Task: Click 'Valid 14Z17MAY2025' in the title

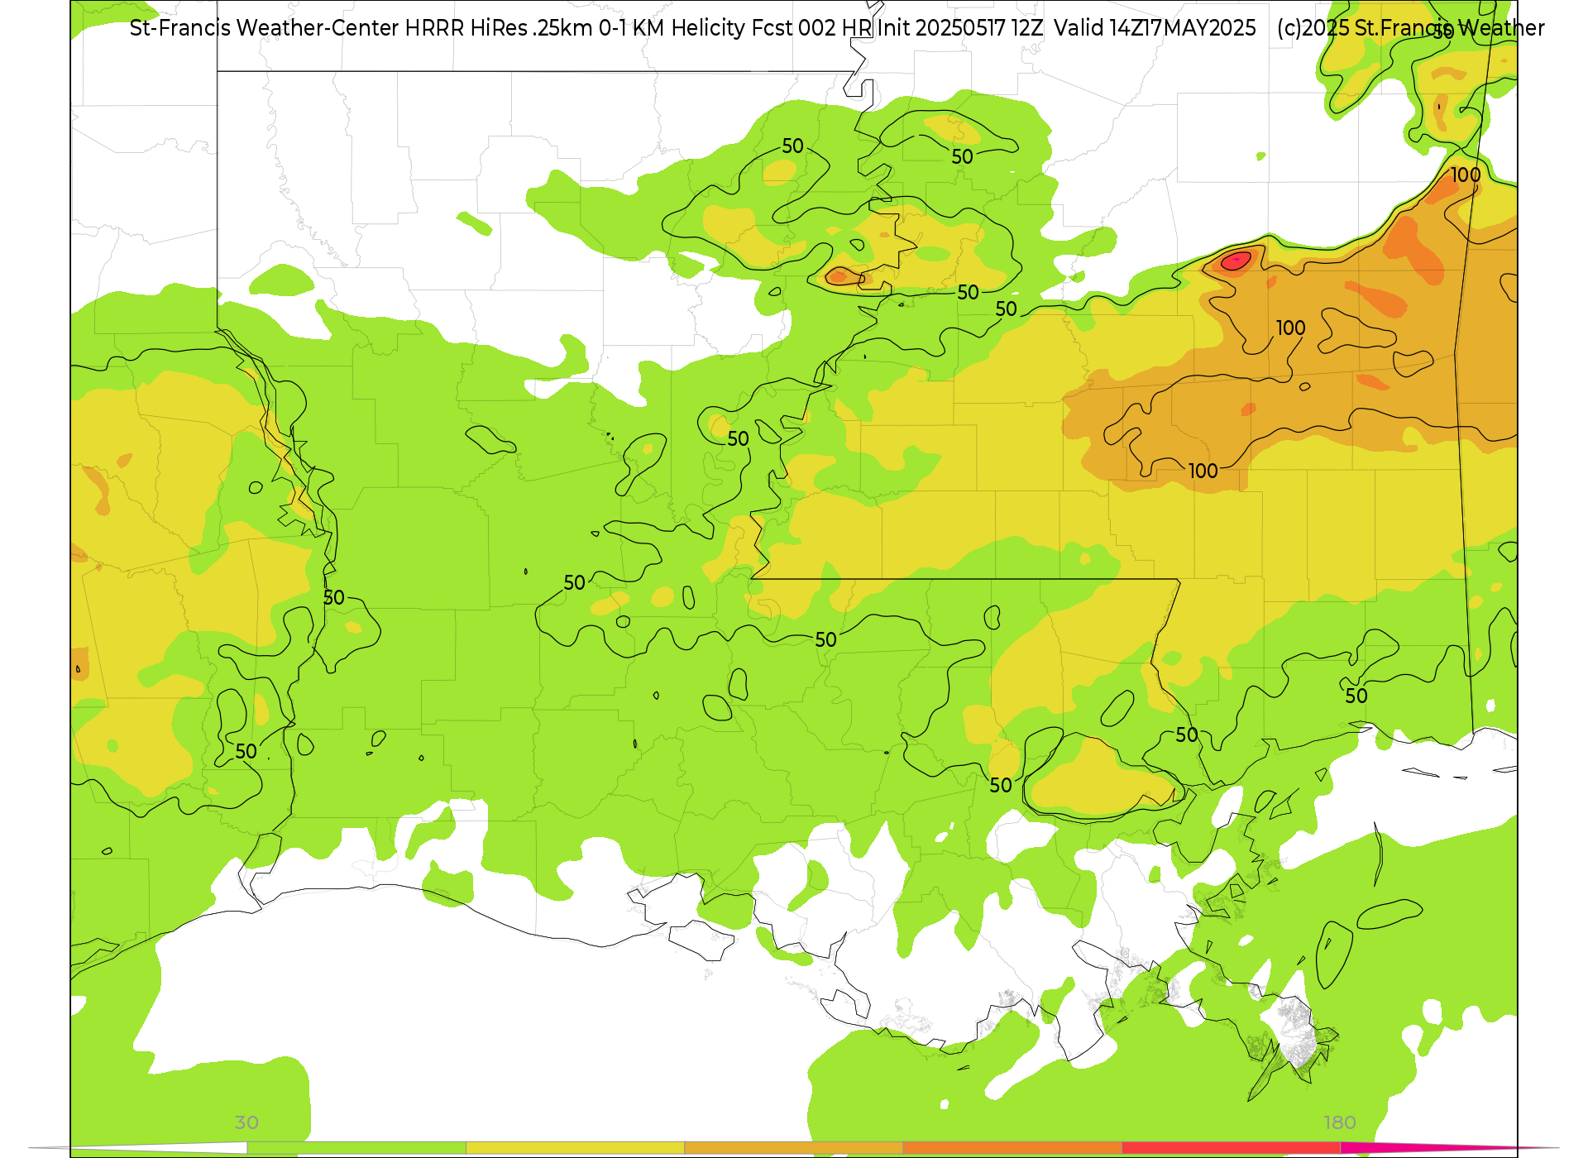Action: pos(1155,28)
